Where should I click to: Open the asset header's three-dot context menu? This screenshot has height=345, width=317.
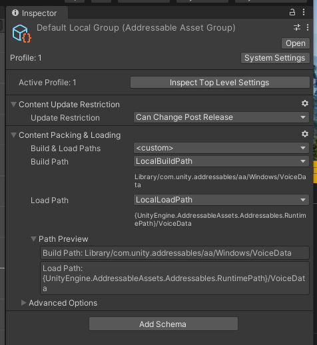click(x=308, y=27)
